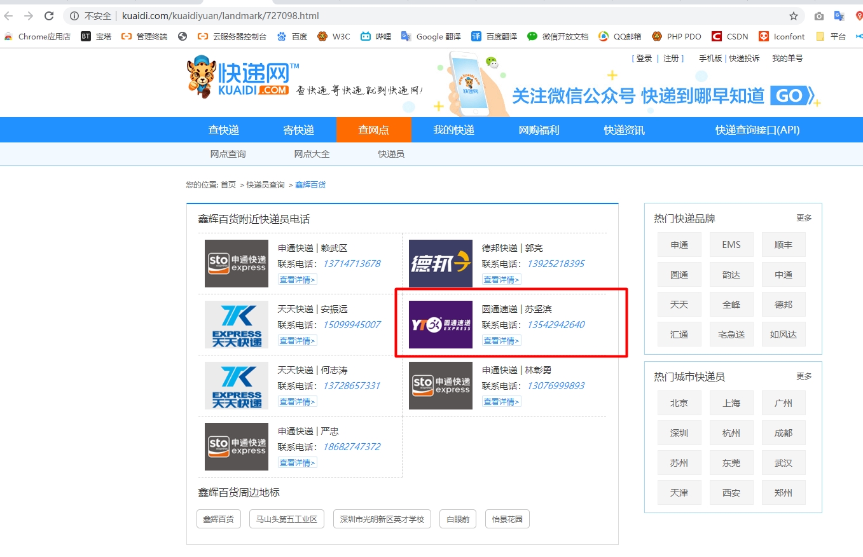View details for courier 苏坚滨
863x557 pixels.
click(501, 341)
